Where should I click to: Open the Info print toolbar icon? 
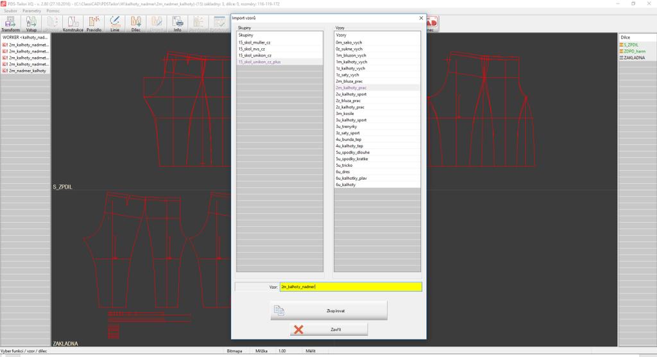178,24
